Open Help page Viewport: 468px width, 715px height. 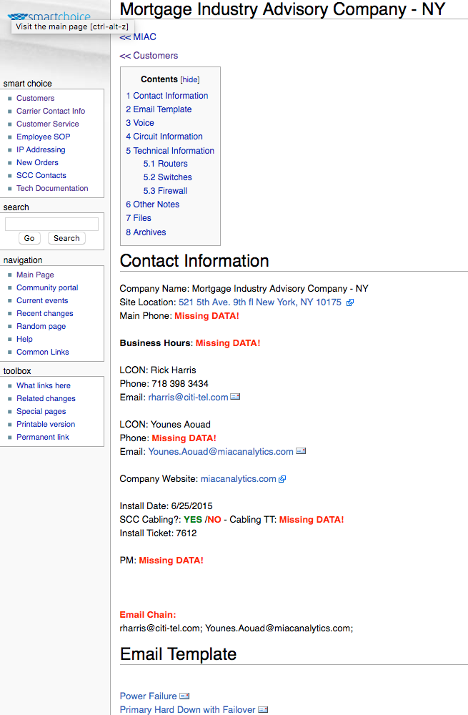tap(24, 339)
